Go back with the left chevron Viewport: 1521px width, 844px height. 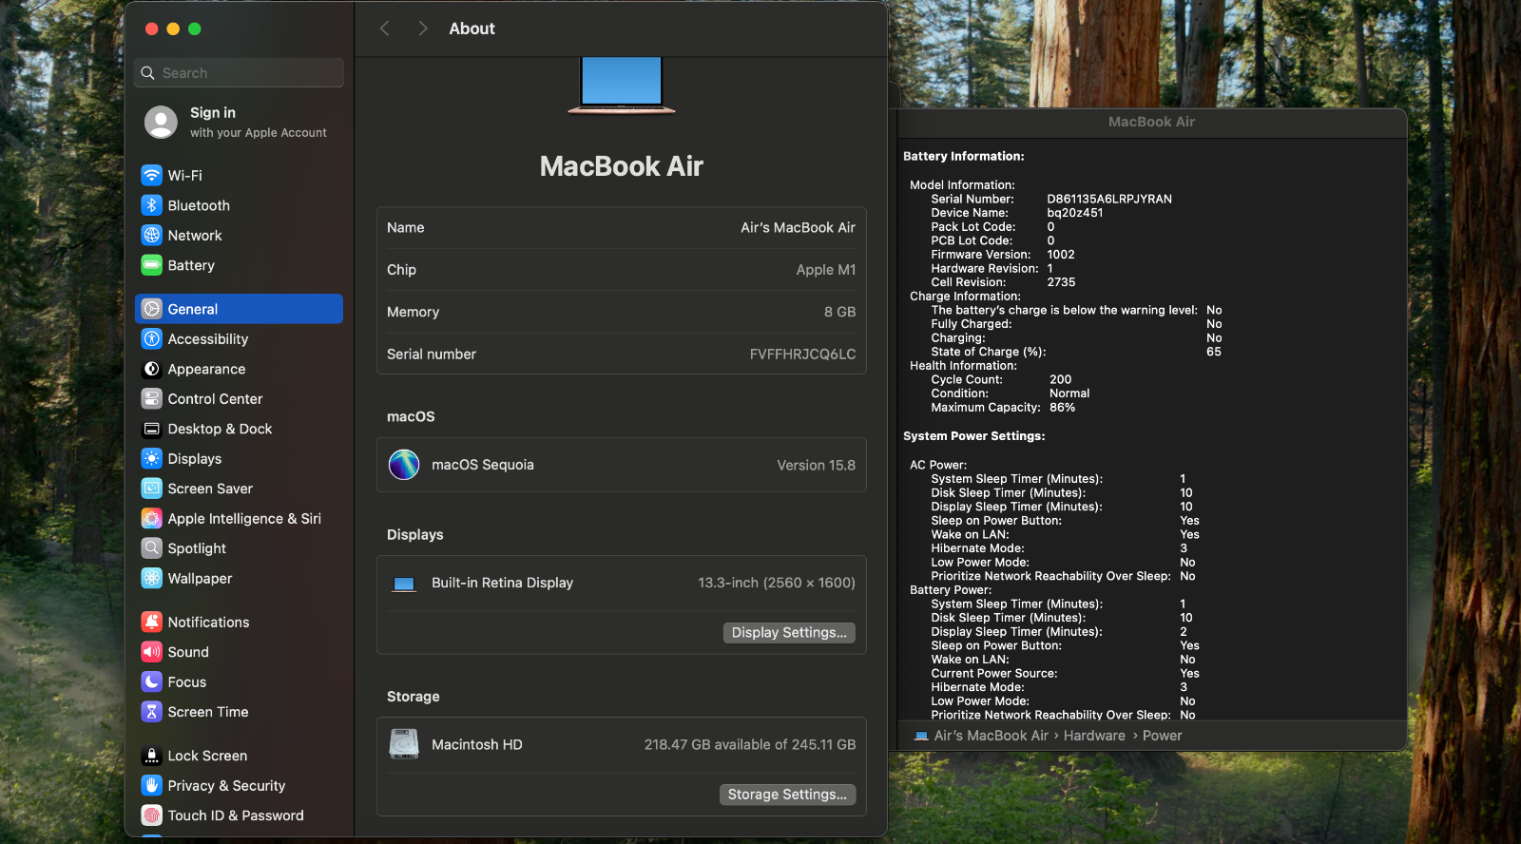[x=385, y=29]
